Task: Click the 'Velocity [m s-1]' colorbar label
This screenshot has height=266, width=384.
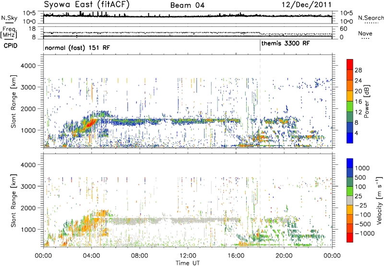Action: tap(379, 200)
